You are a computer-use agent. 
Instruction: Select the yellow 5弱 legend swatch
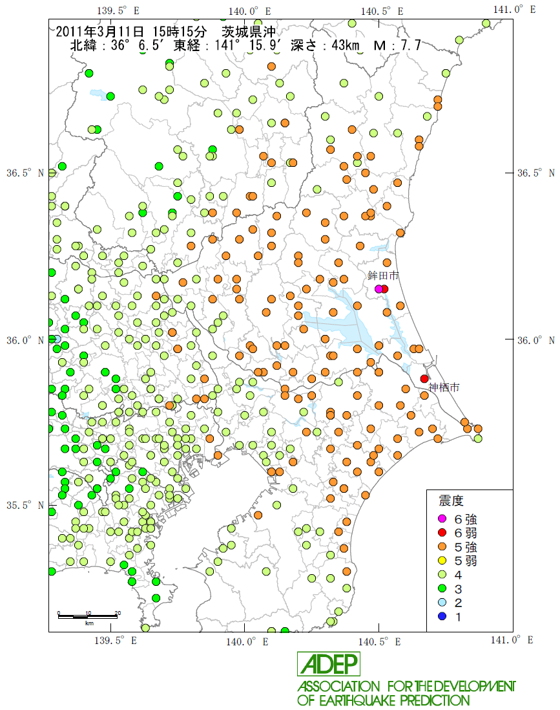[442, 561]
